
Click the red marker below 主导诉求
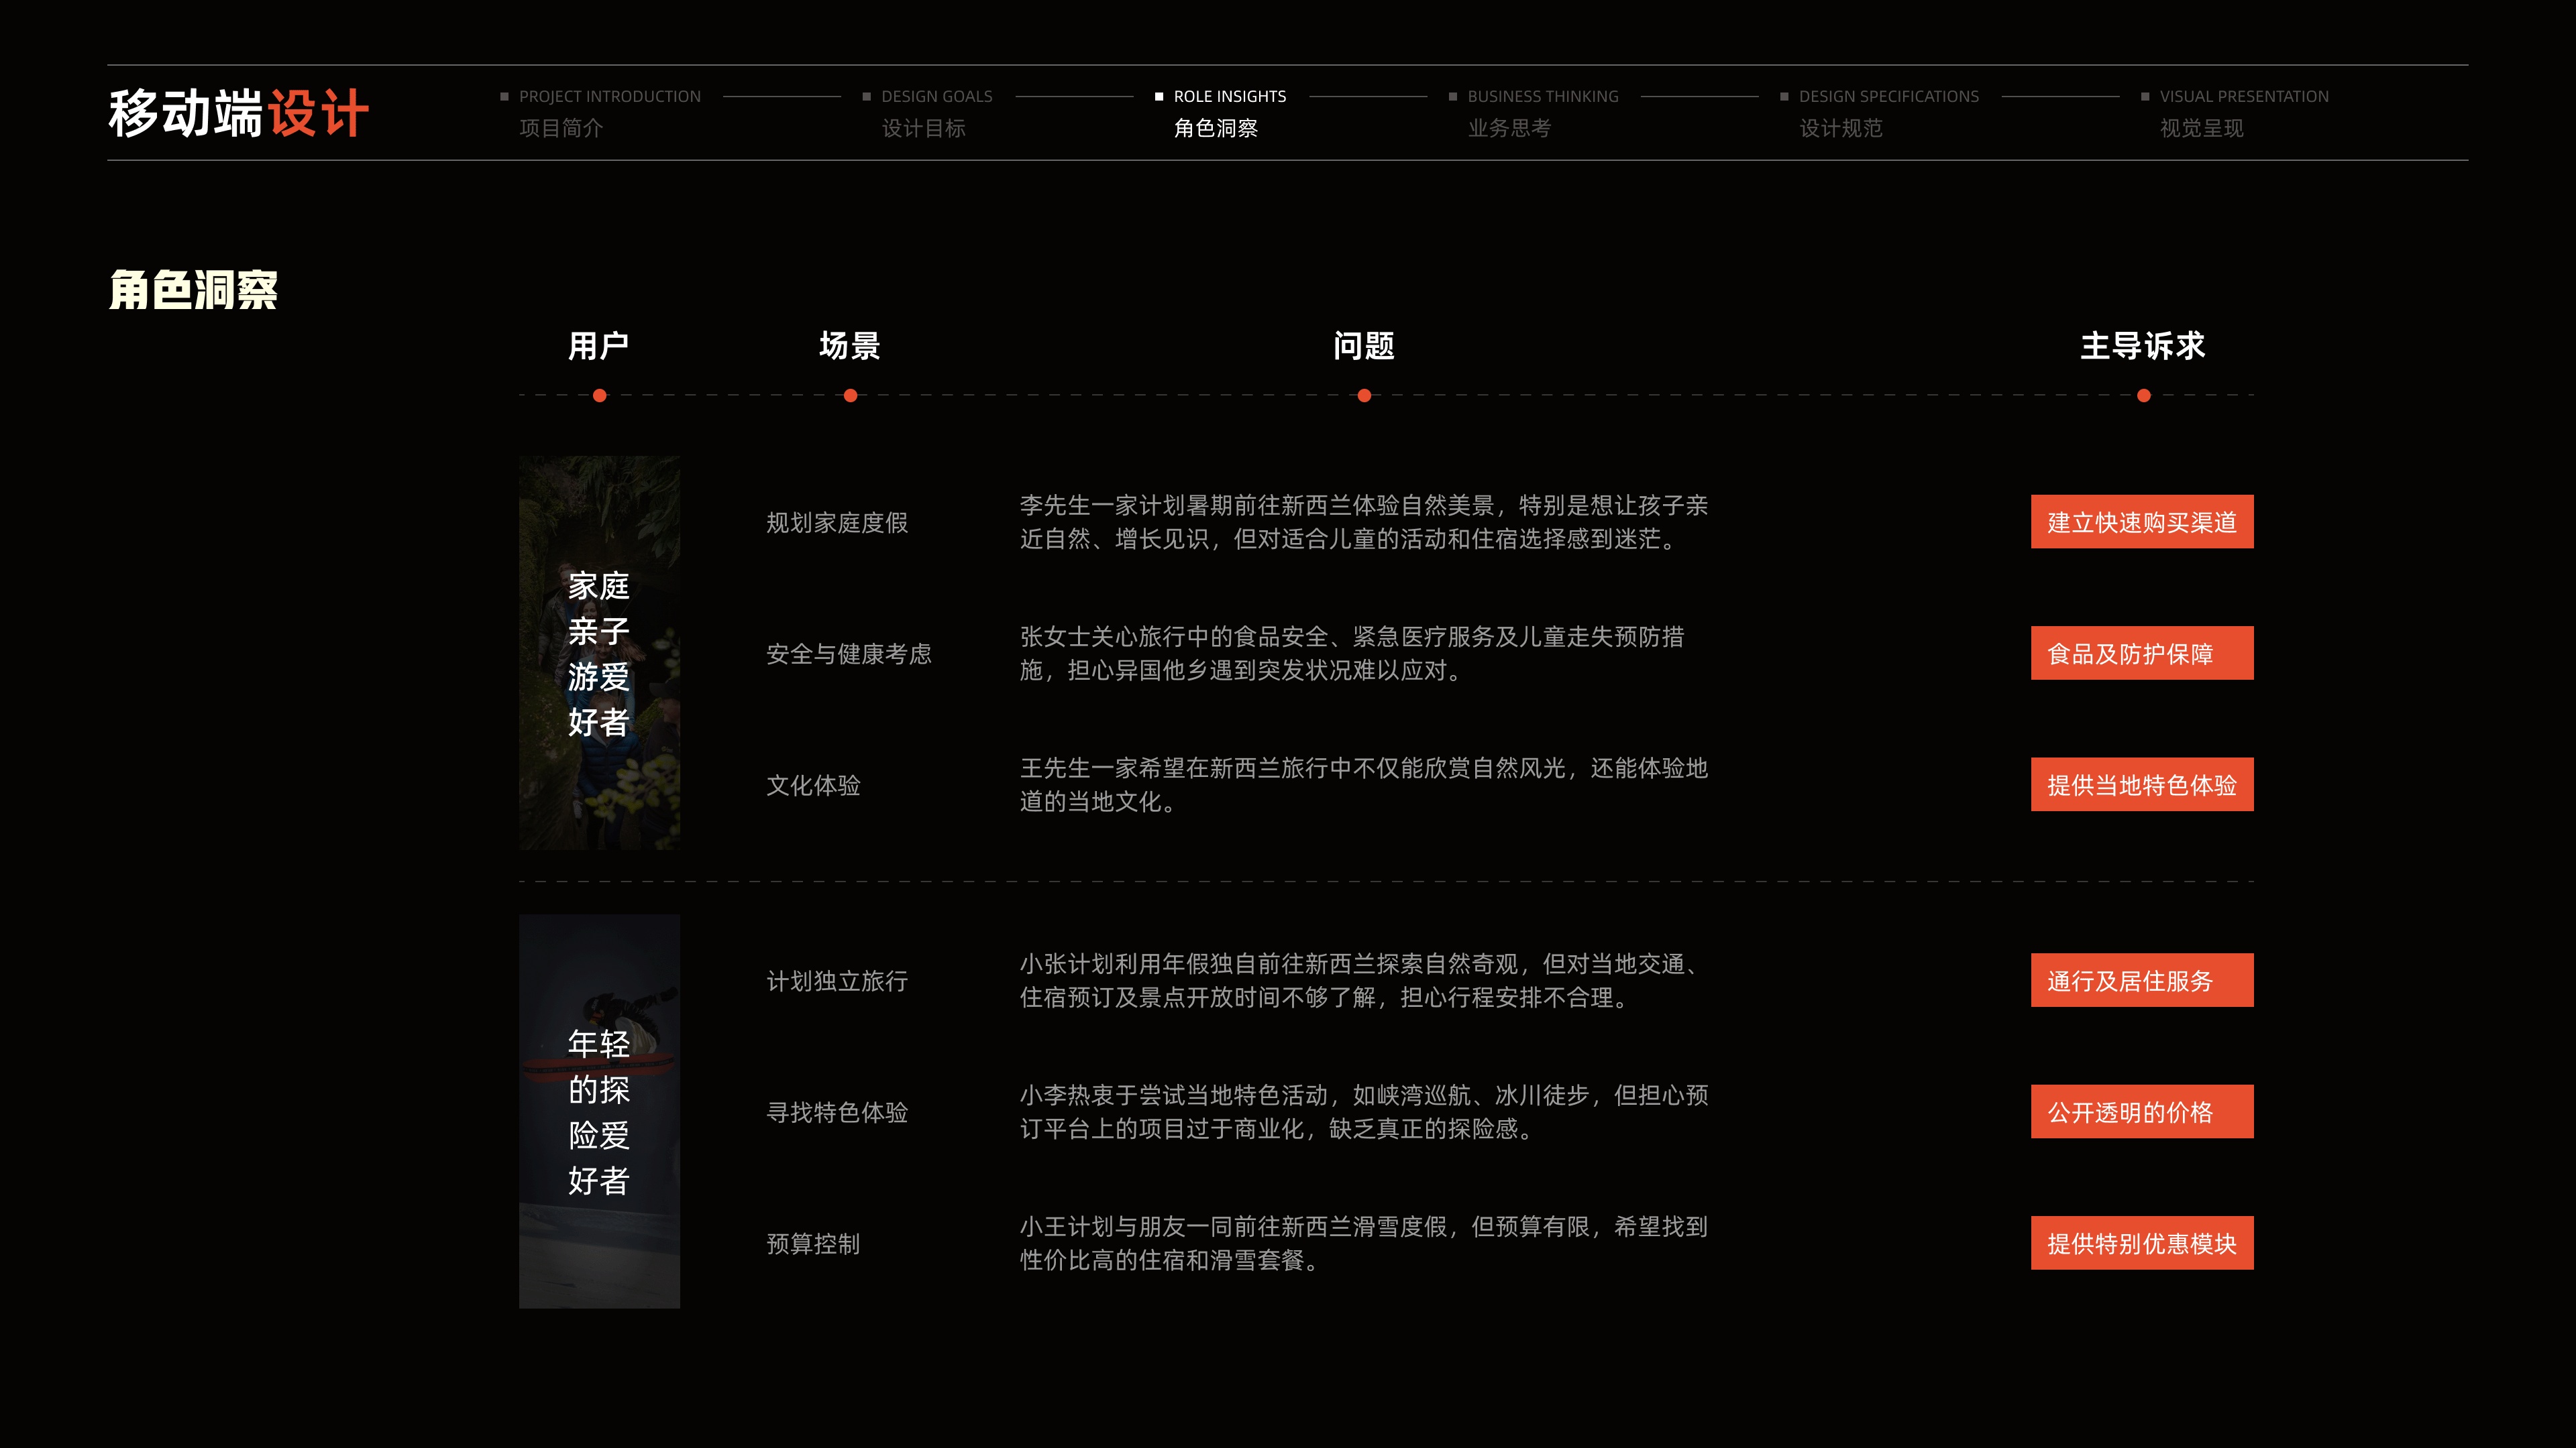2143,396
